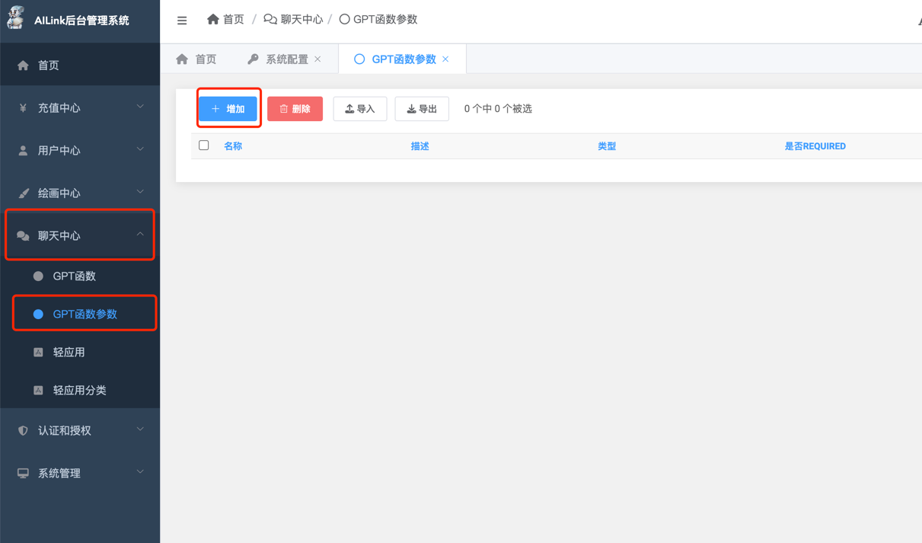
Task: Expand 认证和授权 with its chevron
Action: tap(140, 430)
